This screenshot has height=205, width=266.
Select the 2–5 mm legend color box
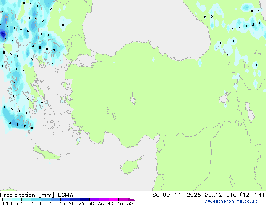tap(36, 200)
